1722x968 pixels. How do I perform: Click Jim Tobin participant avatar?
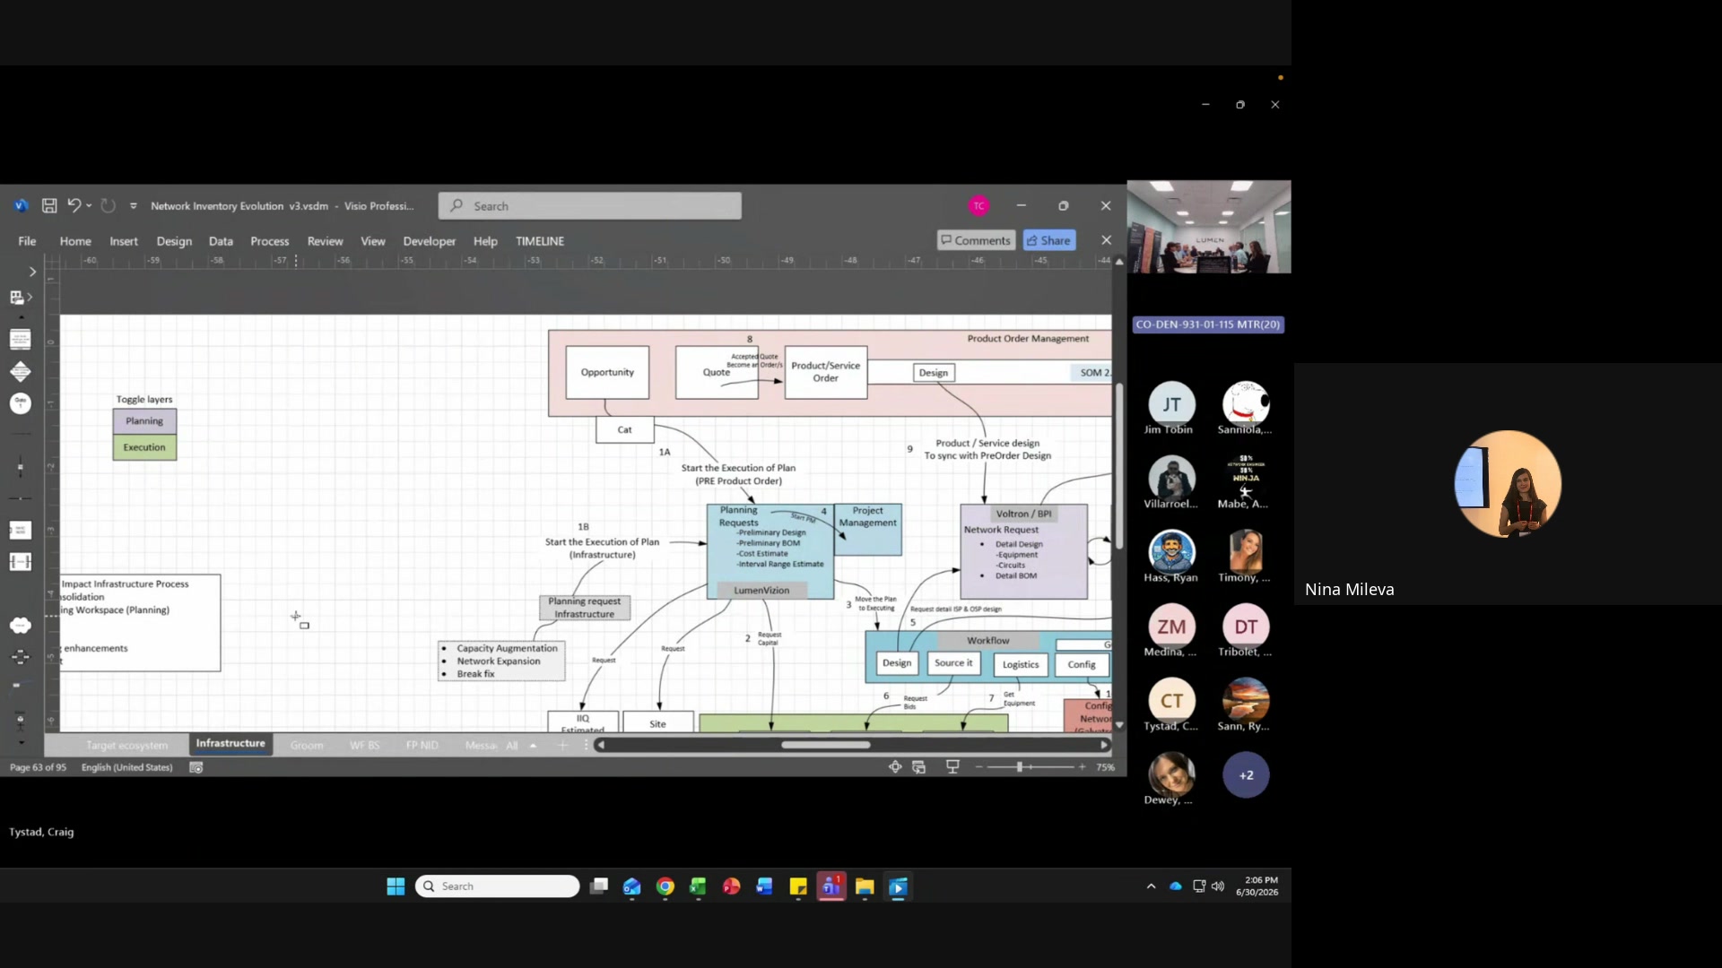click(1171, 404)
